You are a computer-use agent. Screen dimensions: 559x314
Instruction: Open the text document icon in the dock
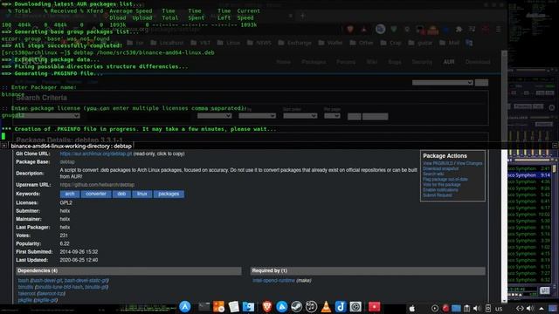click(x=233, y=306)
